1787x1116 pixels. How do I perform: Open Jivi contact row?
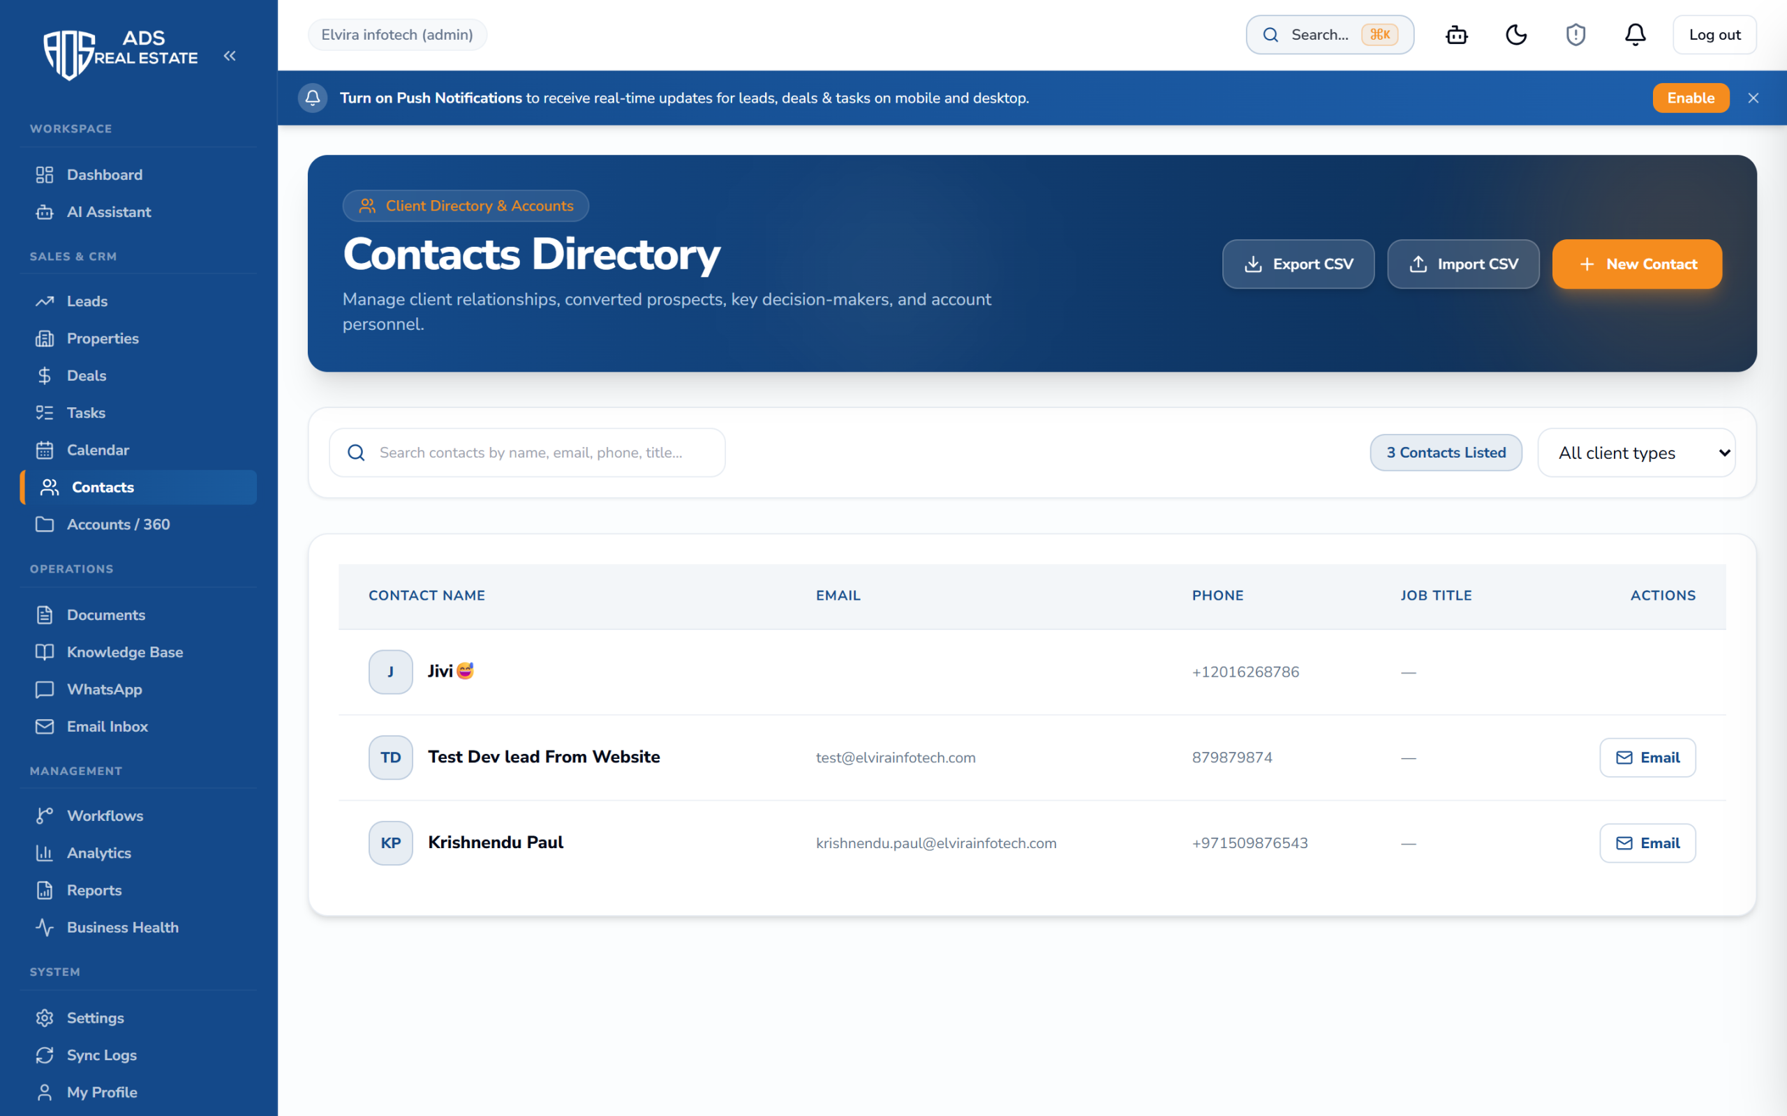[1032, 672]
